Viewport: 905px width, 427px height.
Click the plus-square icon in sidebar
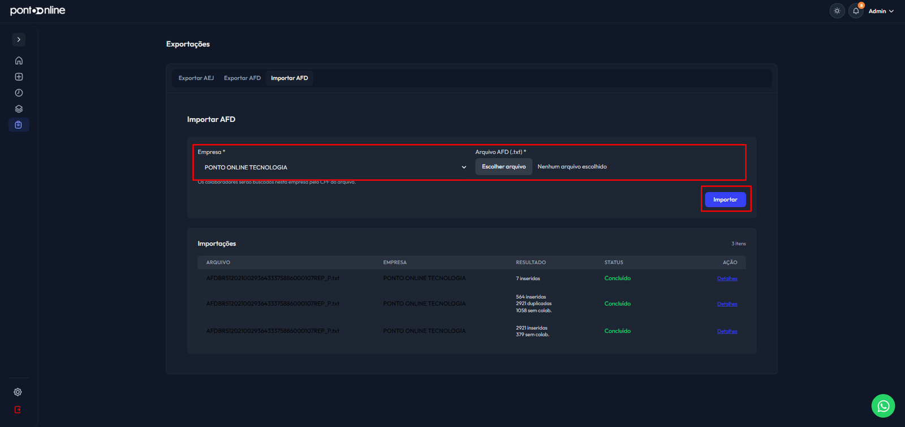click(x=19, y=77)
